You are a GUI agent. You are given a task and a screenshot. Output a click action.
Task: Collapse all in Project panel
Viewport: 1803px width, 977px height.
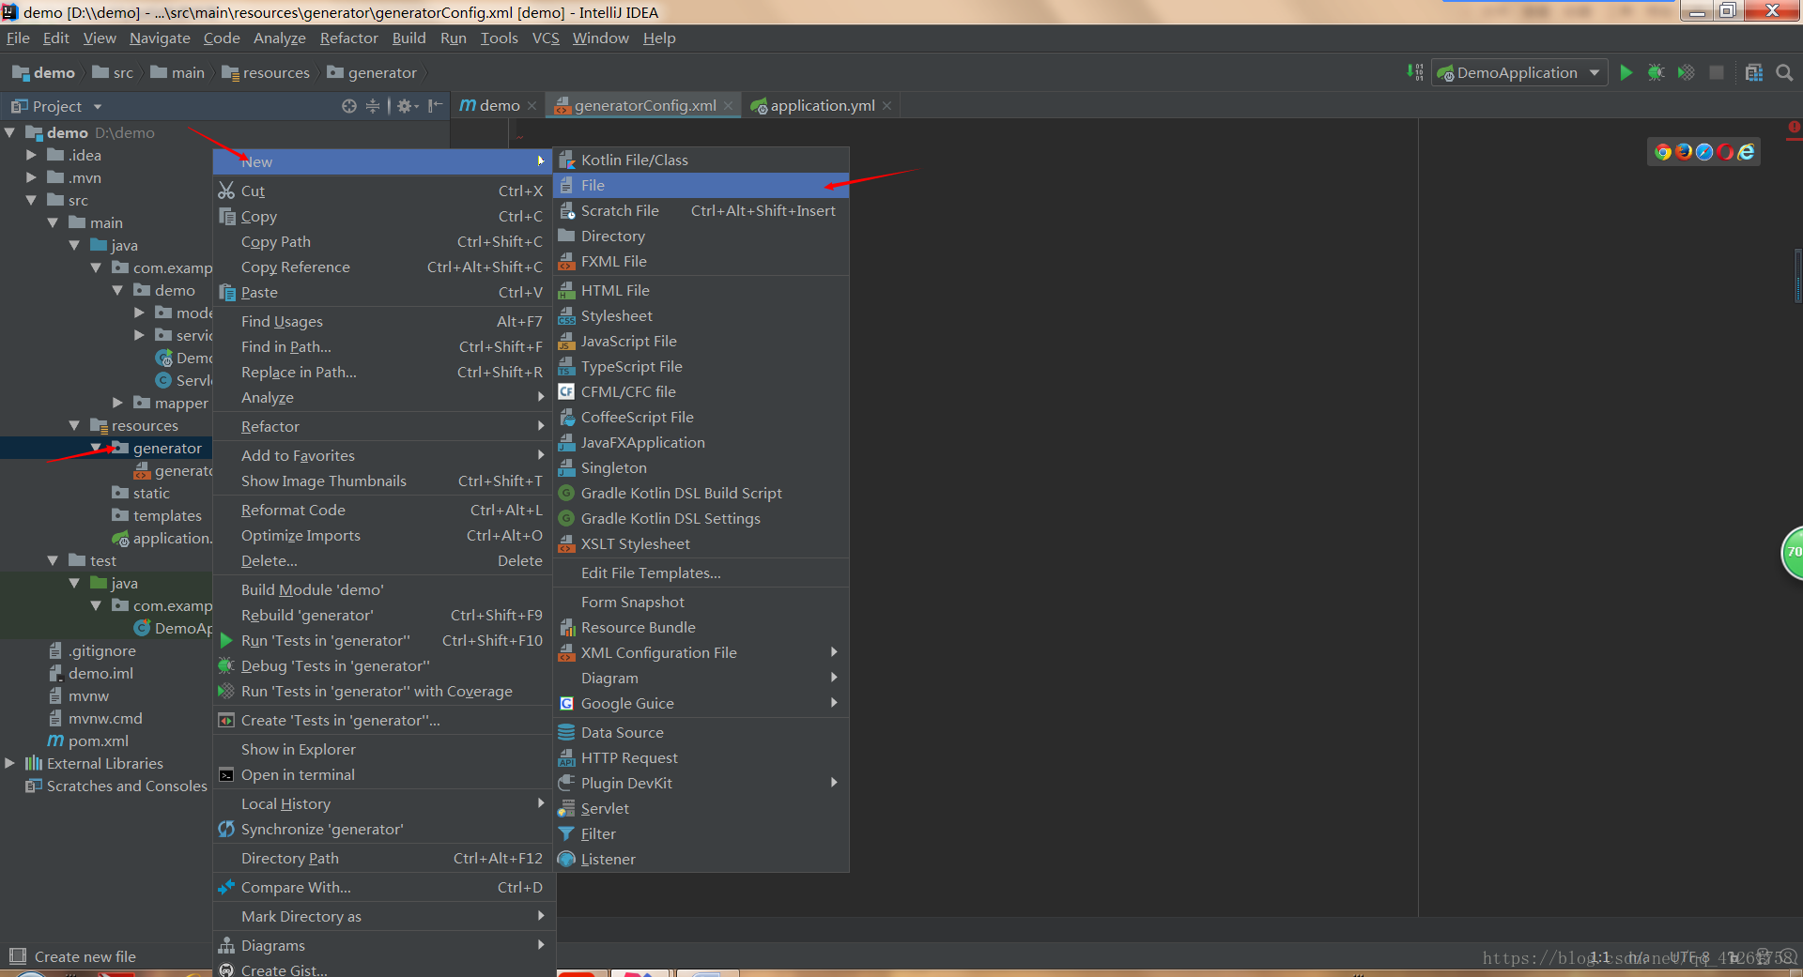(373, 106)
